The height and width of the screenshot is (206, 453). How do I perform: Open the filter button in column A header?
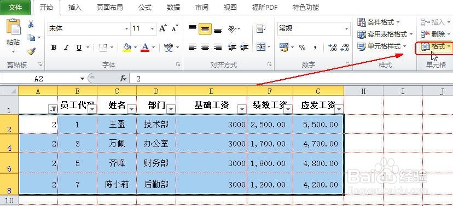point(53,109)
